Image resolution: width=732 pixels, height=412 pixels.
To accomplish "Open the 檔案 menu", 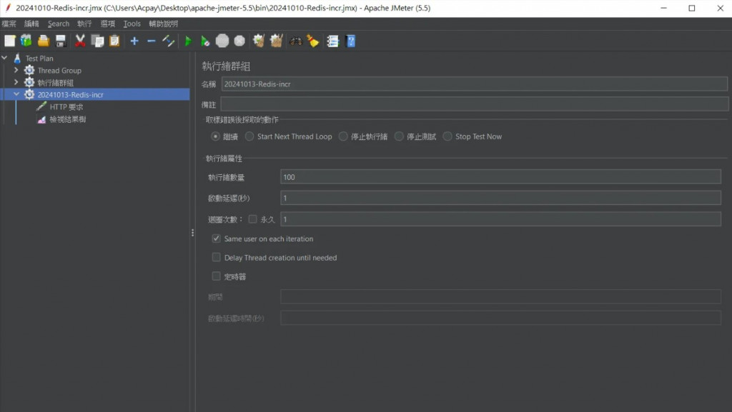I will click(9, 24).
